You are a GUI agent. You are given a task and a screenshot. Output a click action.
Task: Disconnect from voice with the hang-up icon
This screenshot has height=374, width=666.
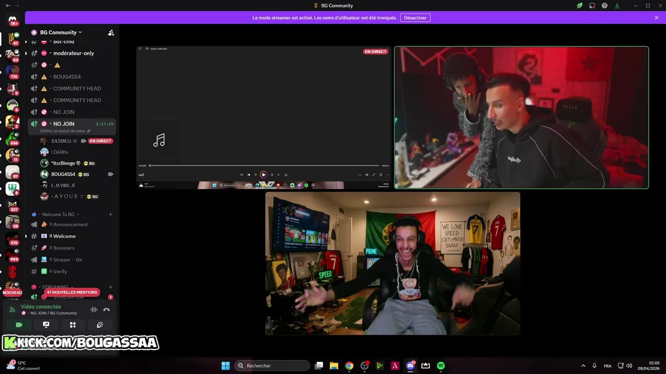[106, 310]
